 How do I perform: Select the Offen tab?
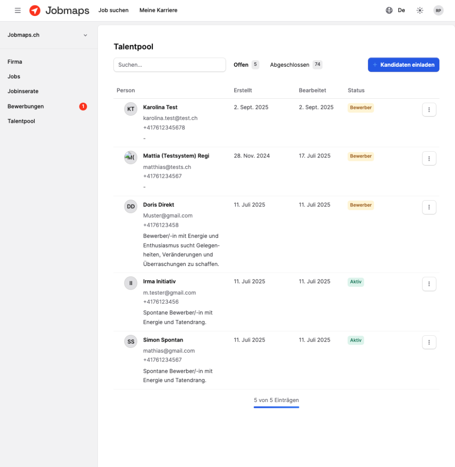[x=241, y=65]
